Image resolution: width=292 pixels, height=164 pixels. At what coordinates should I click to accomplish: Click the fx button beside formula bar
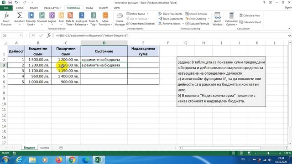tap(49, 36)
